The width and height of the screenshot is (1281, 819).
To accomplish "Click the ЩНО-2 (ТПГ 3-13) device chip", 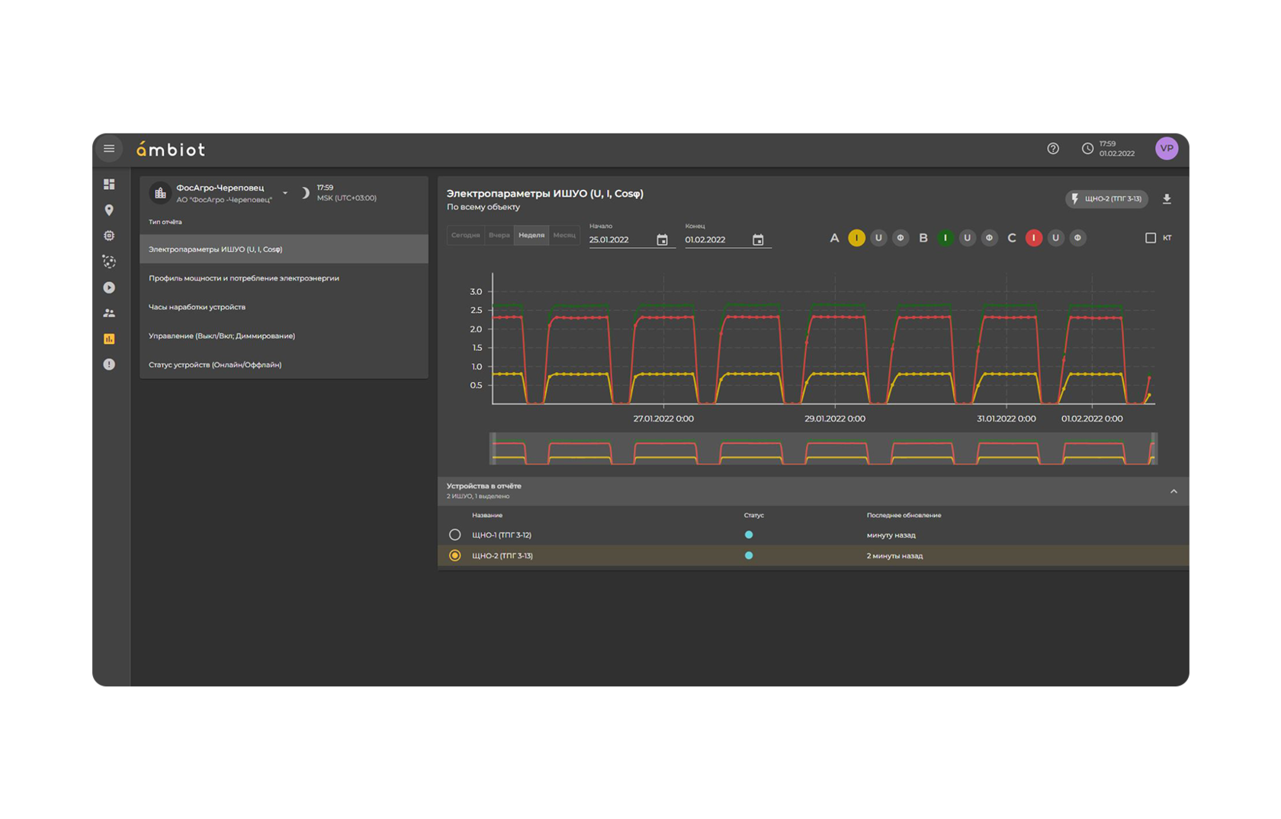I will pyautogui.click(x=1106, y=199).
